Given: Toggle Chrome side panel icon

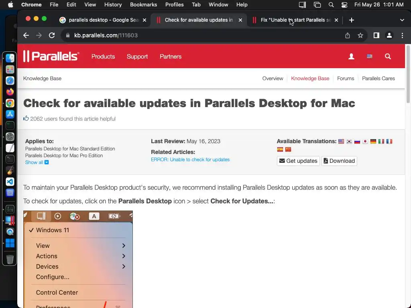Looking at the screenshot, I should 376,35.
